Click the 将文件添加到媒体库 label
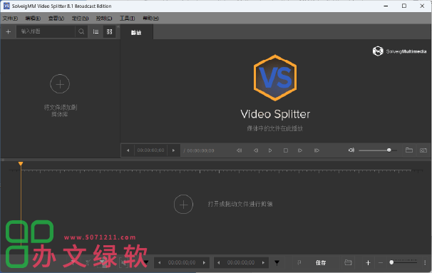Screen dimensions: 432x273 (x=61, y=110)
